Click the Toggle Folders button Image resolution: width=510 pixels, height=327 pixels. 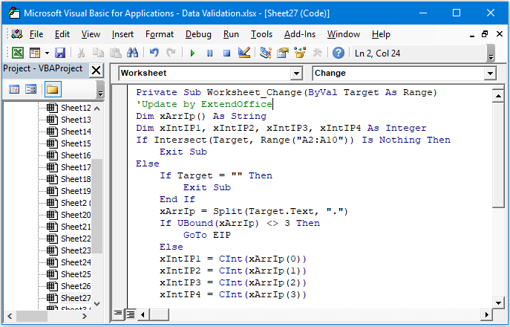point(52,89)
